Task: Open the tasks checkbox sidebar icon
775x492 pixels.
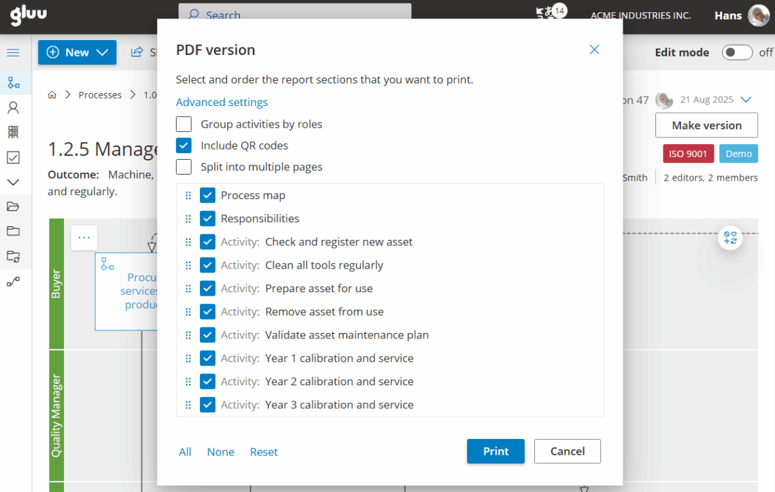Action: pos(13,158)
